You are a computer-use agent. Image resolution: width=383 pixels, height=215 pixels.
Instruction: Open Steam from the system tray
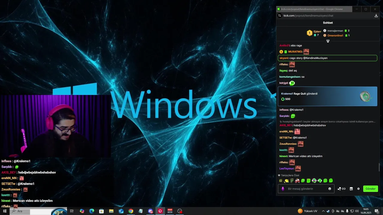click(x=328, y=211)
